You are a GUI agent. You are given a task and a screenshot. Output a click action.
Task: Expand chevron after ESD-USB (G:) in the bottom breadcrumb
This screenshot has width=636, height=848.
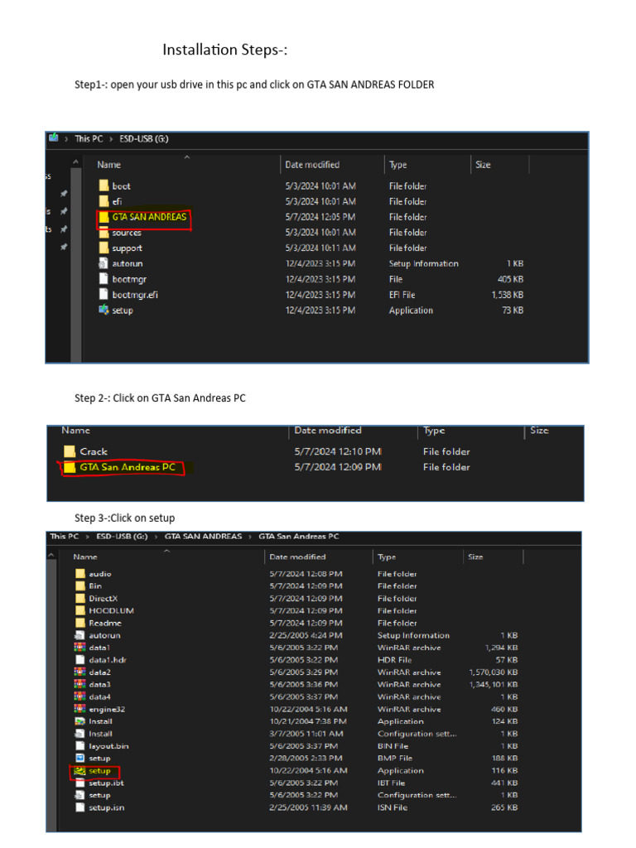coord(156,537)
